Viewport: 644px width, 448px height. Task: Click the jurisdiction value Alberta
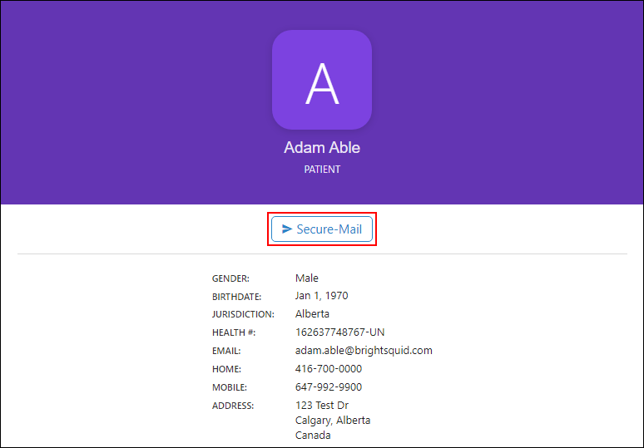pos(312,314)
